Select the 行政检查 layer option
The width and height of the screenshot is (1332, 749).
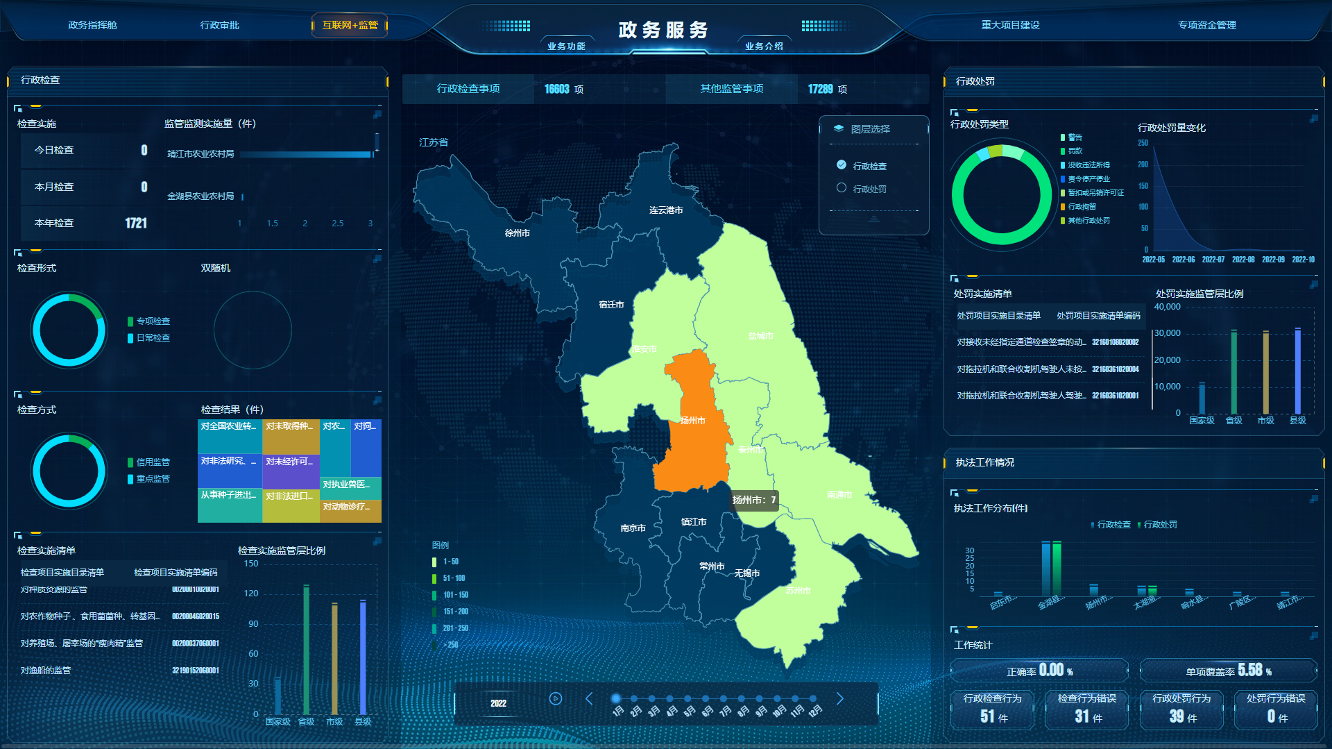842,165
